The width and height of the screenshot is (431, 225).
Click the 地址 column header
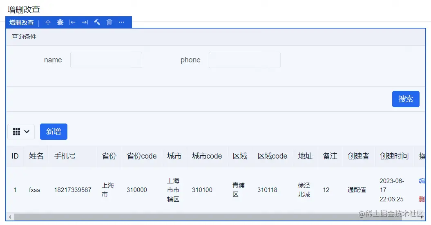click(305, 156)
